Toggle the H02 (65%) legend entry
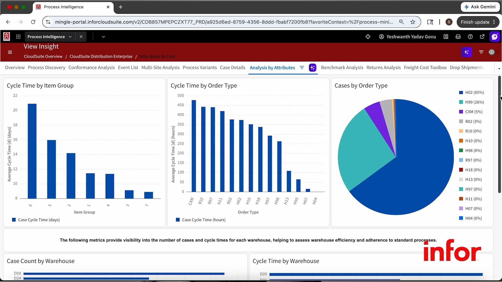This screenshot has width=502, height=282. [471, 92]
